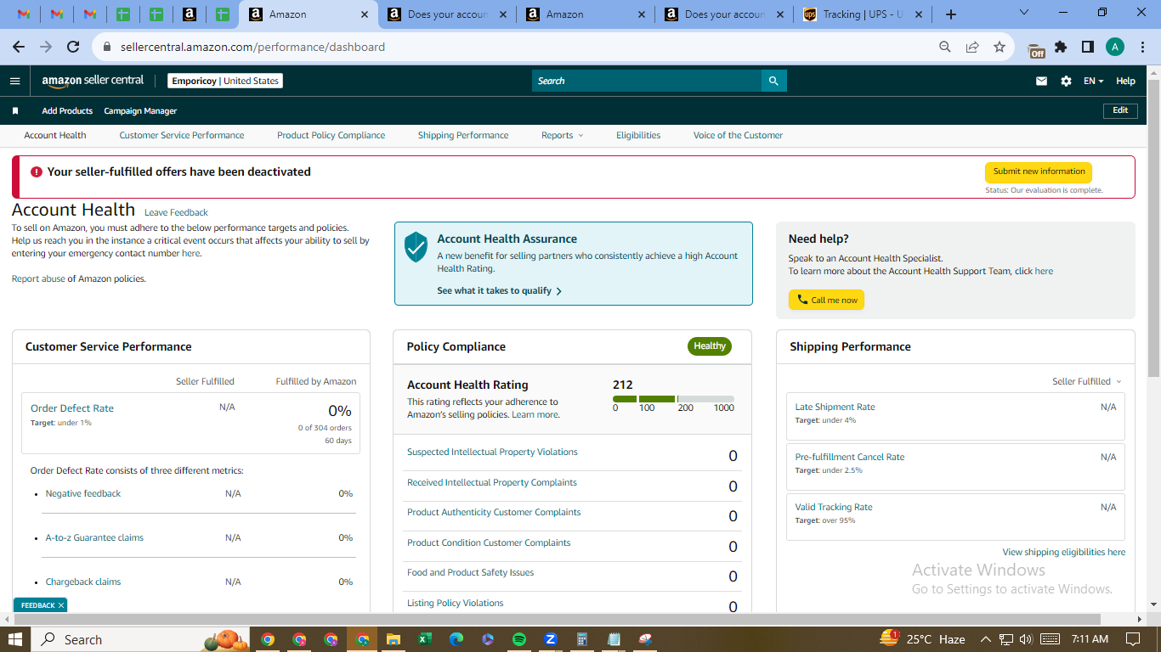Viewport: 1161px width, 652px height.
Task: Open the mail envelope messages icon
Action: coord(1041,81)
